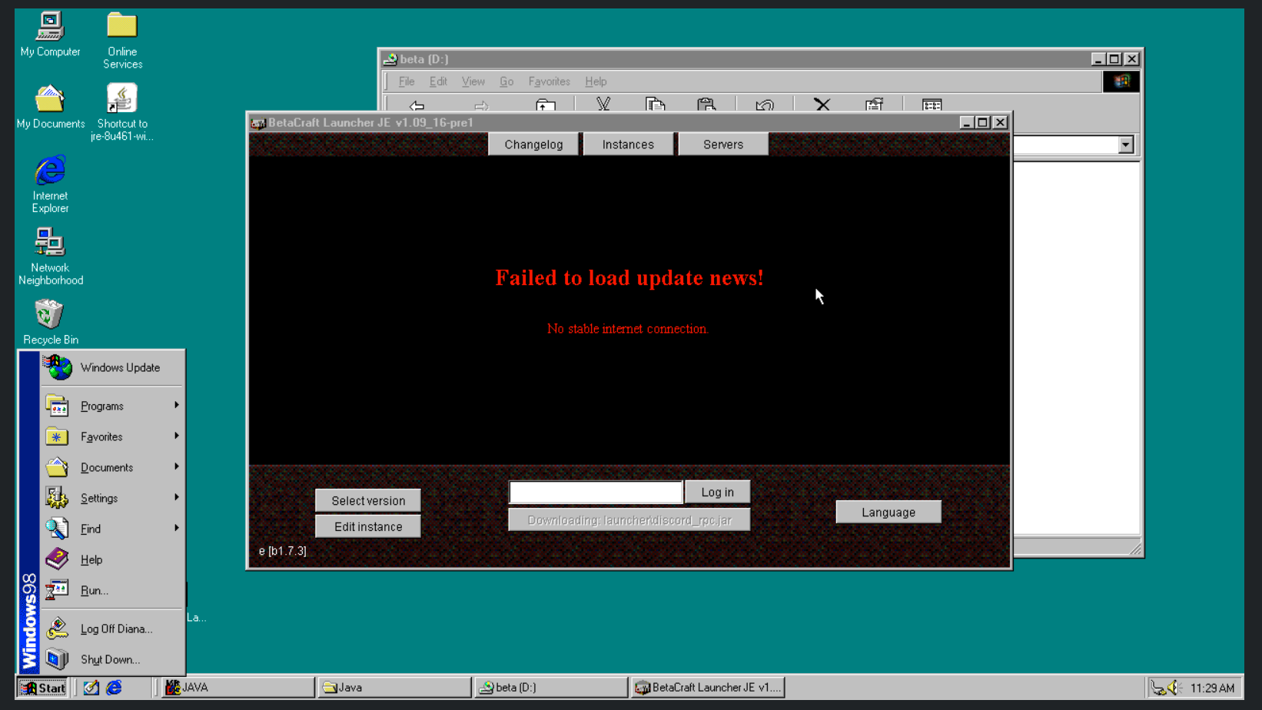
Task: Click the Language button
Action: click(x=888, y=512)
